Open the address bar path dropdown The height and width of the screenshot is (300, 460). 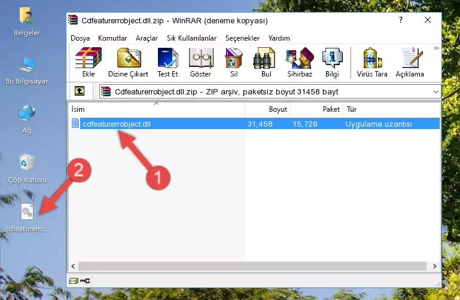[436, 91]
